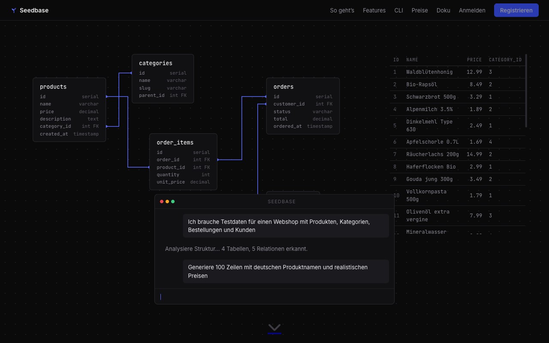This screenshot has width=549, height=343.
Task: Focus the terminal prompt input field
Action: click(274, 297)
